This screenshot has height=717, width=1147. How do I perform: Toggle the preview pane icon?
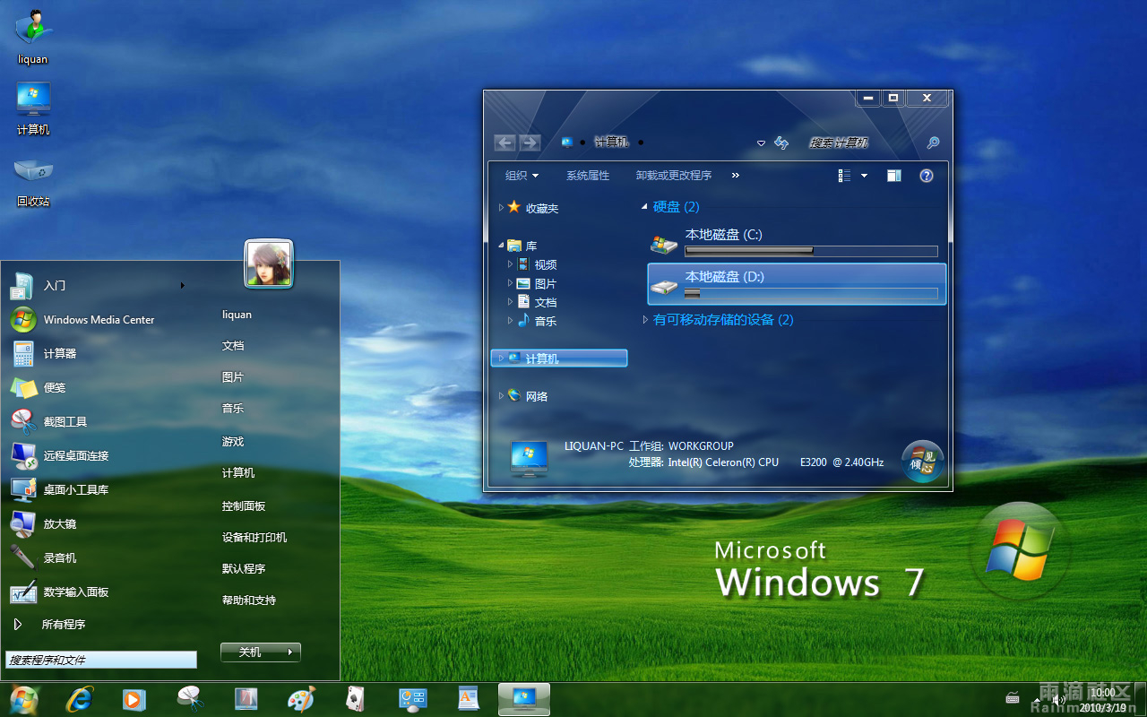tap(893, 176)
